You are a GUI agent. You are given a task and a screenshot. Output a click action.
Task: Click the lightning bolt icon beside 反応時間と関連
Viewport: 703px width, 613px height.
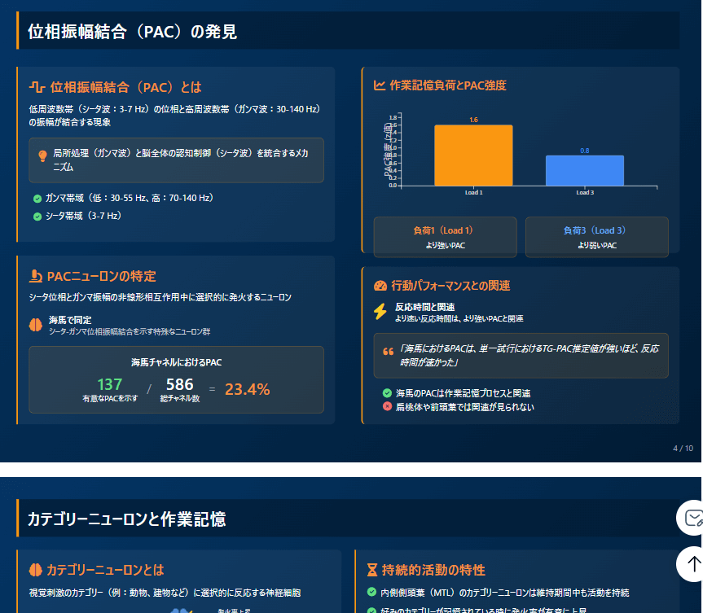click(x=380, y=312)
